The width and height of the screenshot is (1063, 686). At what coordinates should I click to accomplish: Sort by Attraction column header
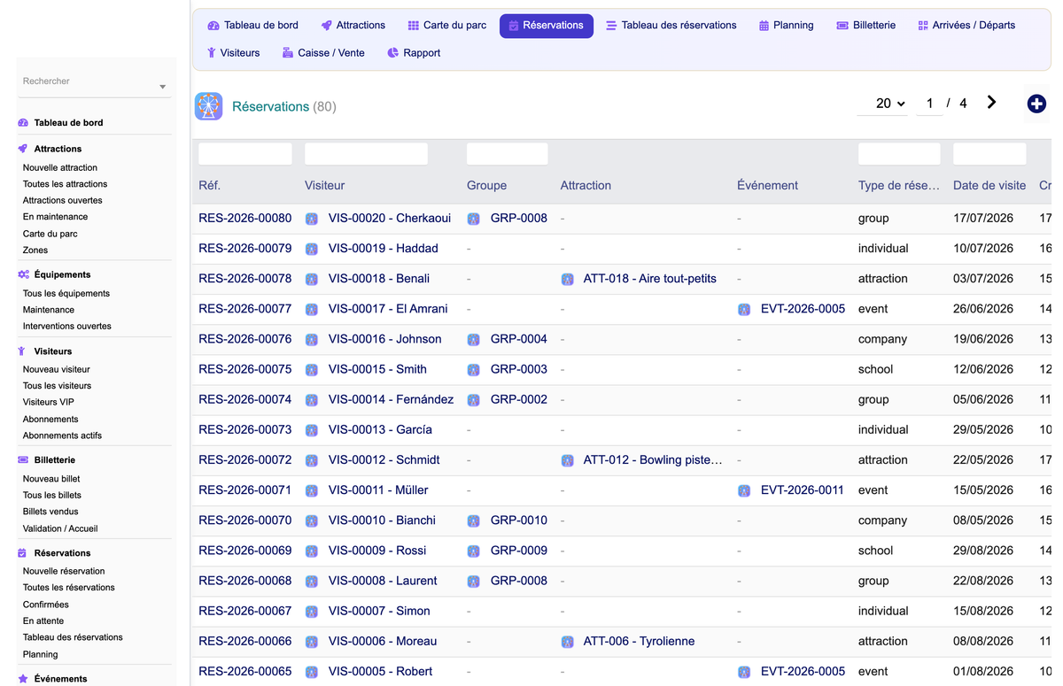click(586, 186)
